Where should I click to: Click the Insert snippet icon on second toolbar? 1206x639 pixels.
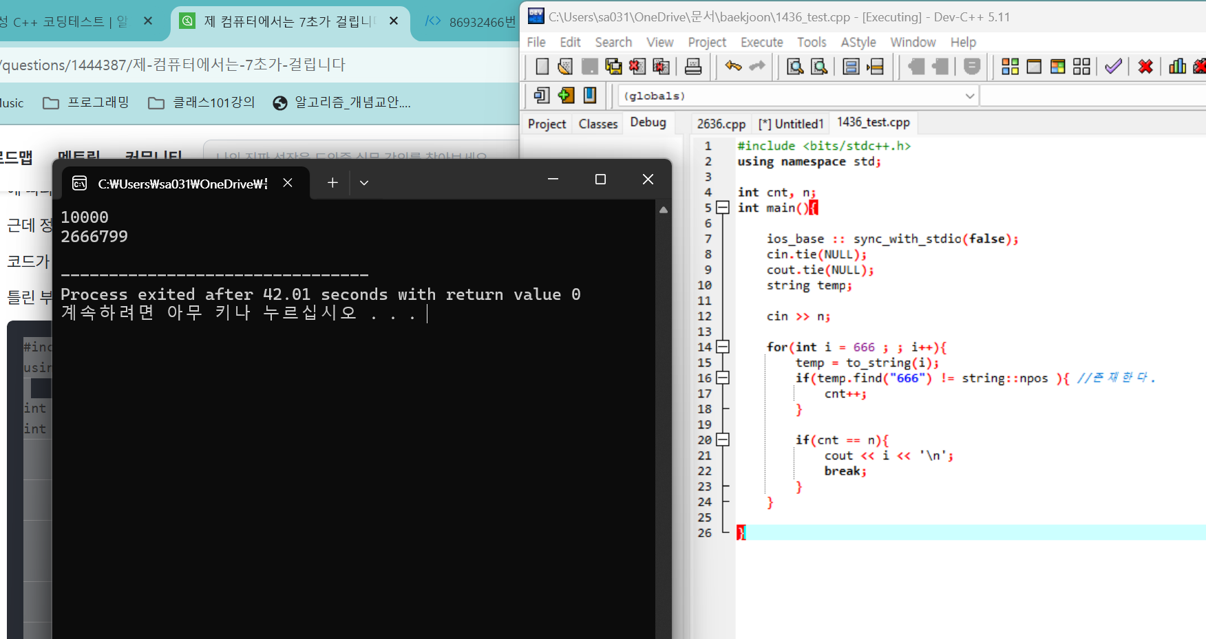542,95
